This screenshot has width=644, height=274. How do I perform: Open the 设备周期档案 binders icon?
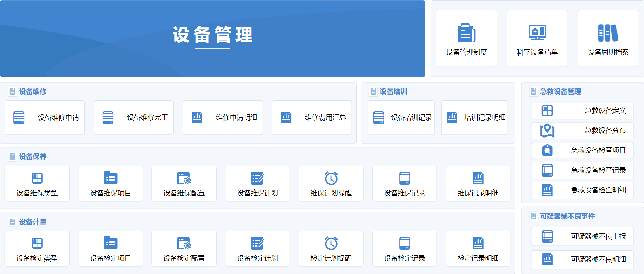click(608, 33)
